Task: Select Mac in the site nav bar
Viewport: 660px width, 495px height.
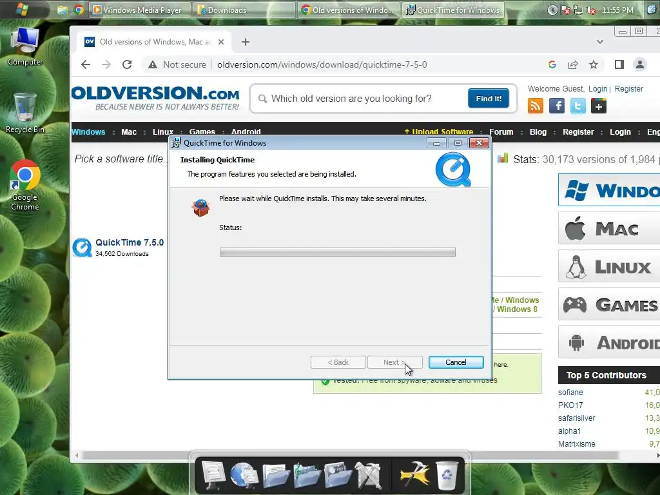Action: tap(129, 131)
